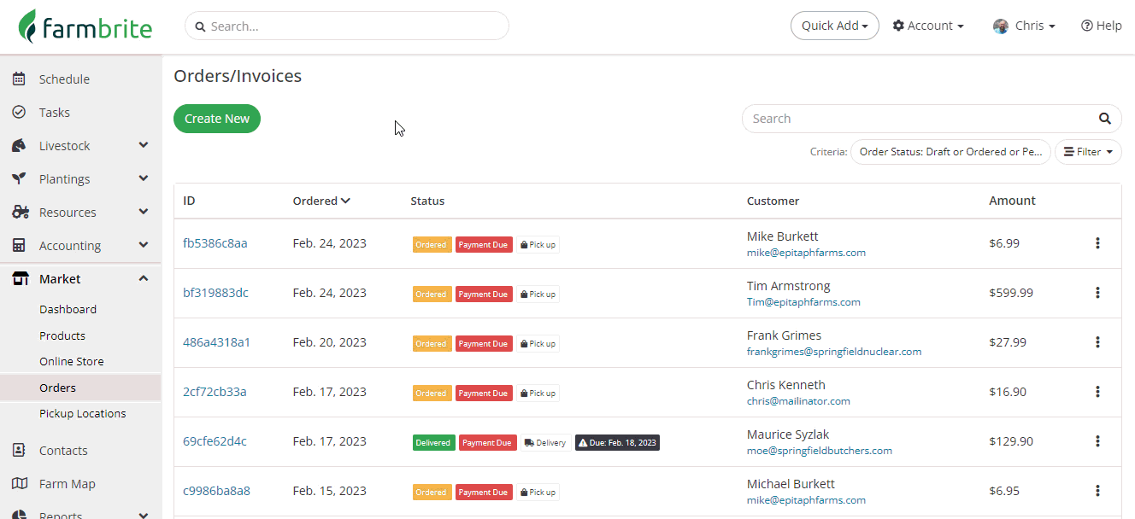Viewport: 1135px width, 519px height.
Task: Click the Farm Map icon
Action: pyautogui.click(x=19, y=484)
